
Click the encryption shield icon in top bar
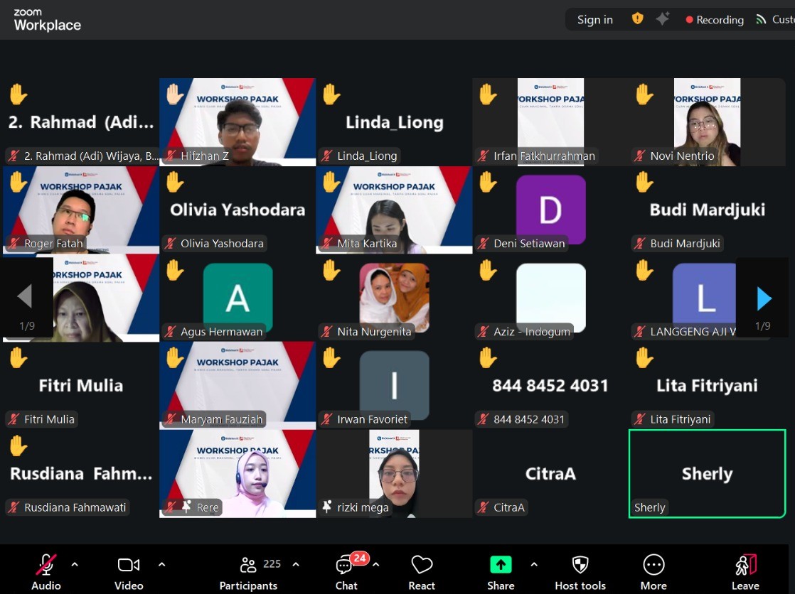click(x=638, y=19)
